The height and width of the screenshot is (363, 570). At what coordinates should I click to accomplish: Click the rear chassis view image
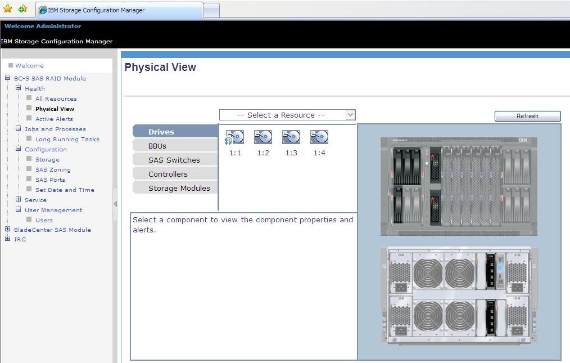459,295
